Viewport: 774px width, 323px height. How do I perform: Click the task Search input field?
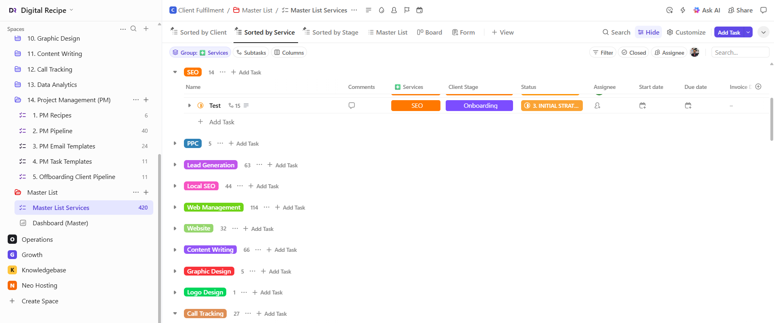[740, 53]
